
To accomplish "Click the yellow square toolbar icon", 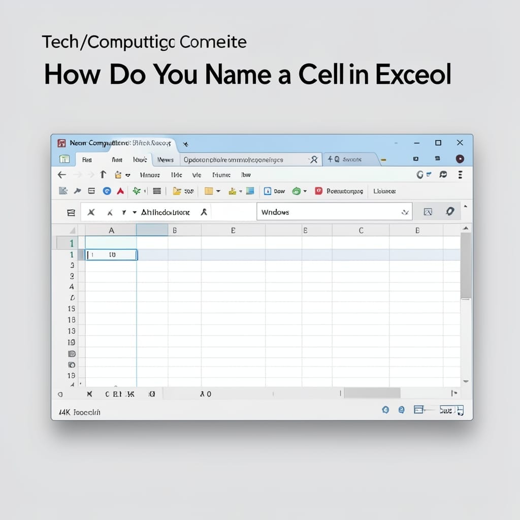I will (209, 191).
